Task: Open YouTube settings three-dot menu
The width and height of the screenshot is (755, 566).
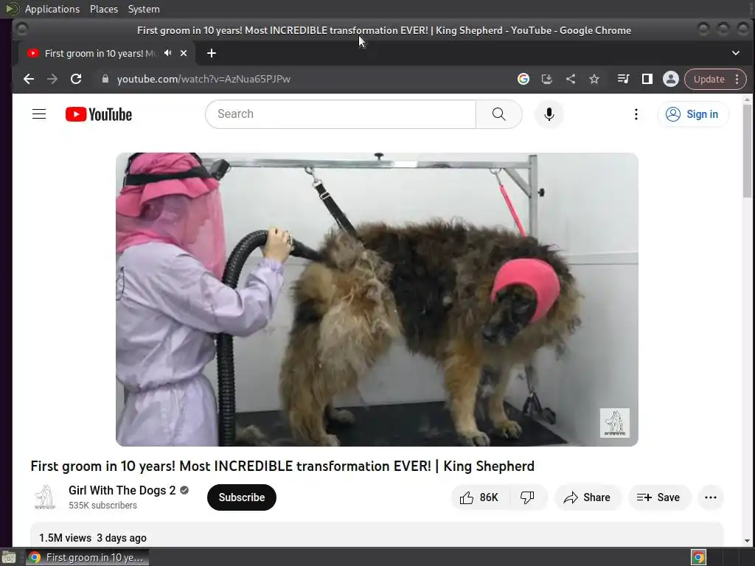Action: tap(636, 114)
